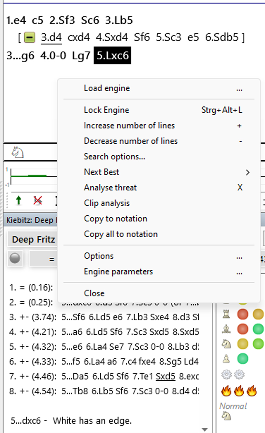Click the Deep Fritz engine name button
This screenshot has width=265, height=433.
click(x=33, y=240)
